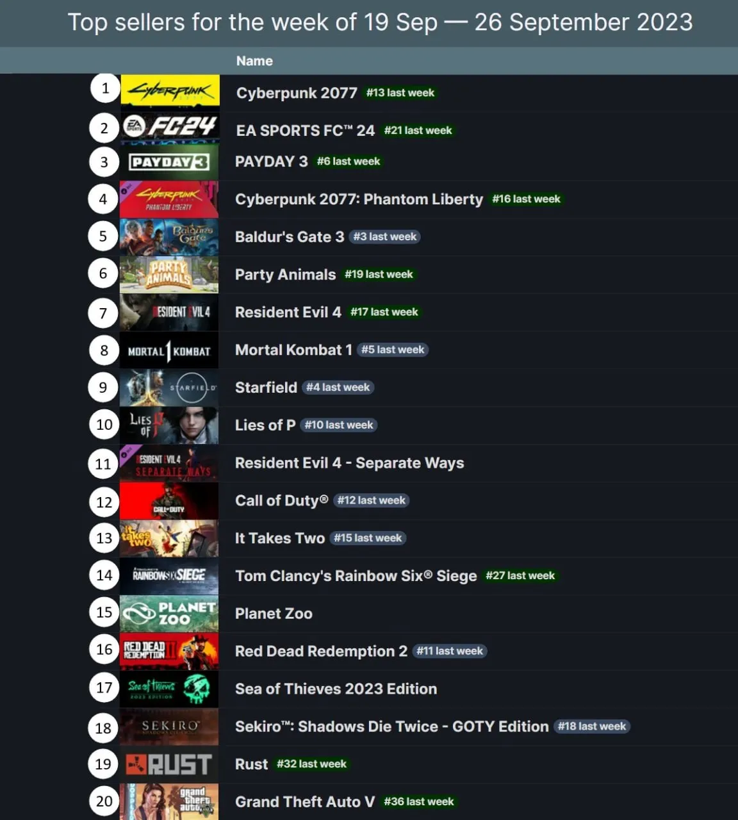
Task: Open Cyberpunk 2077: Phantom Liberty title link
Action: pyautogui.click(x=359, y=199)
